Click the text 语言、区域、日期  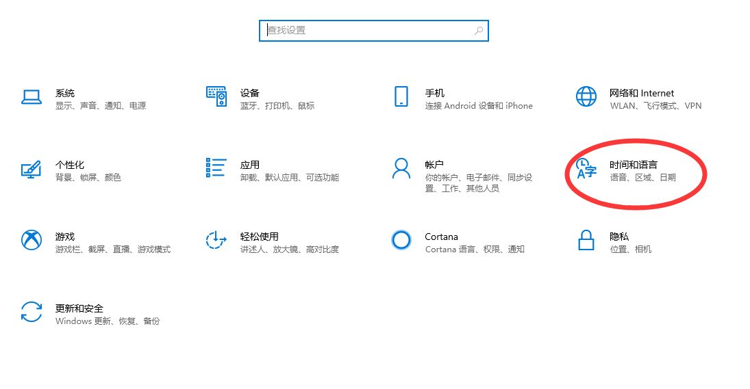[x=643, y=178]
